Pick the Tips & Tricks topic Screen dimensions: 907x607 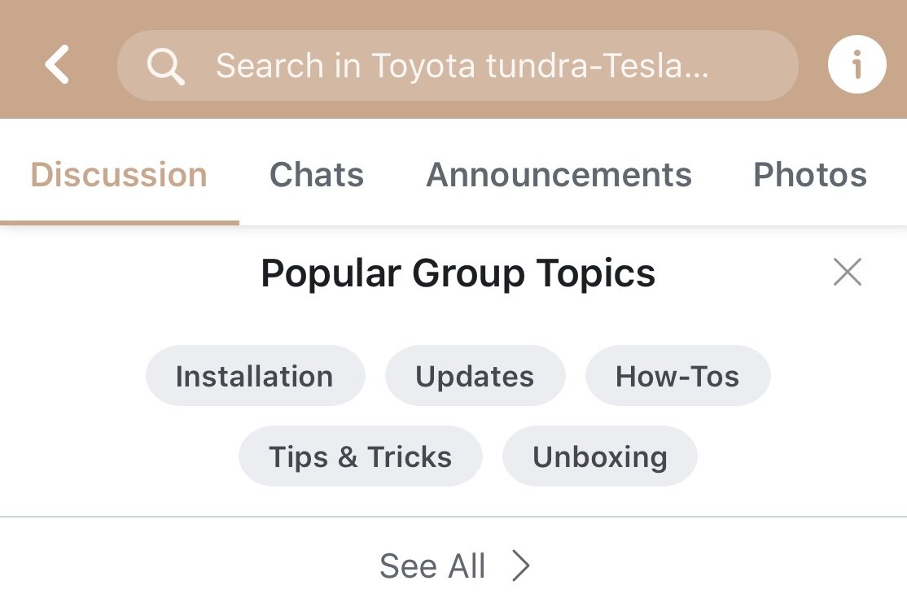(361, 456)
